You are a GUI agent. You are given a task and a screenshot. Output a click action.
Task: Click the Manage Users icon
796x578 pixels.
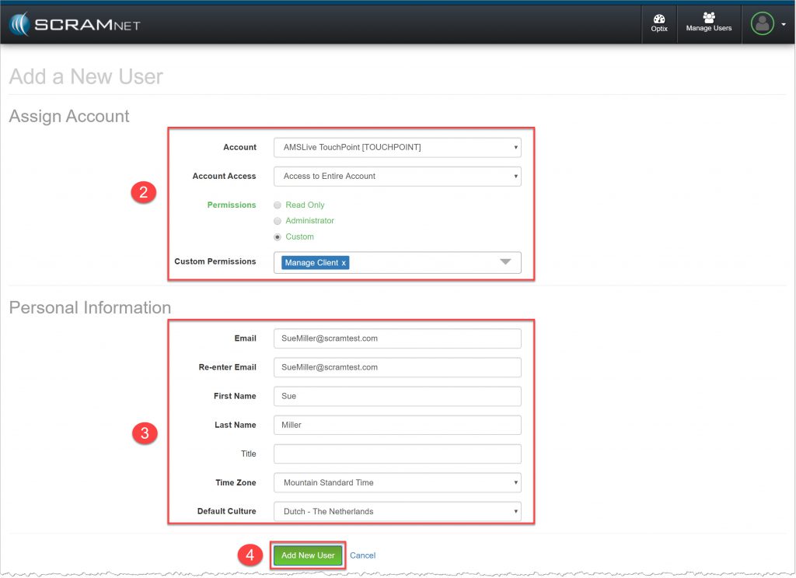click(708, 23)
